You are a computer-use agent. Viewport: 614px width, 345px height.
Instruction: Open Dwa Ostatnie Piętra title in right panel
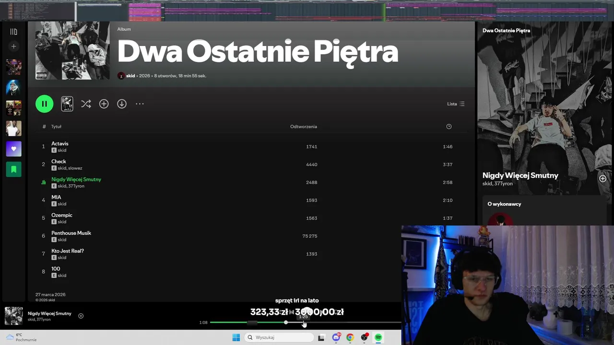click(x=506, y=31)
